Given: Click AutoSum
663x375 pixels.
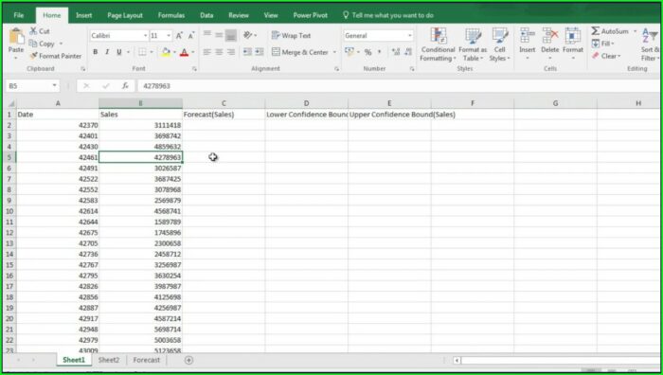Looking at the screenshot, I should pos(609,31).
